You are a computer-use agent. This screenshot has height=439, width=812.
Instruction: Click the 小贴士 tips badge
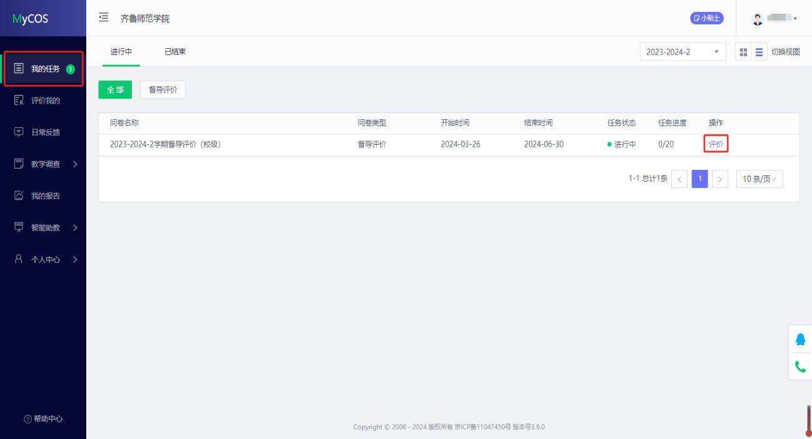click(706, 18)
